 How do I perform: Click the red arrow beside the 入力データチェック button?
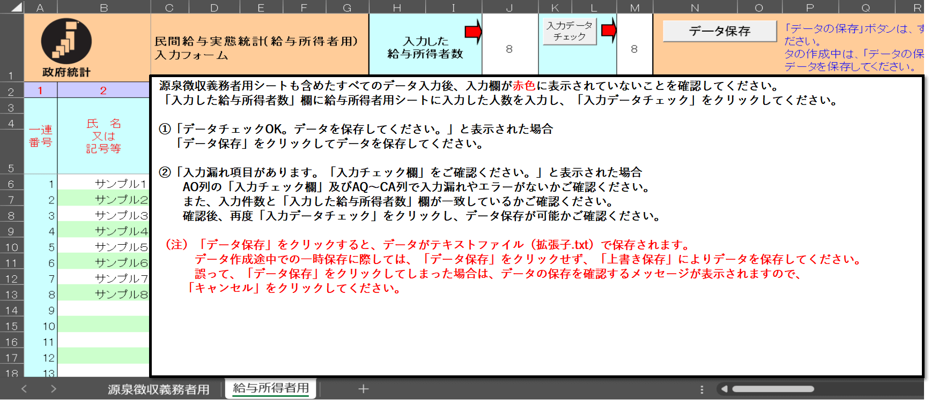pos(609,30)
